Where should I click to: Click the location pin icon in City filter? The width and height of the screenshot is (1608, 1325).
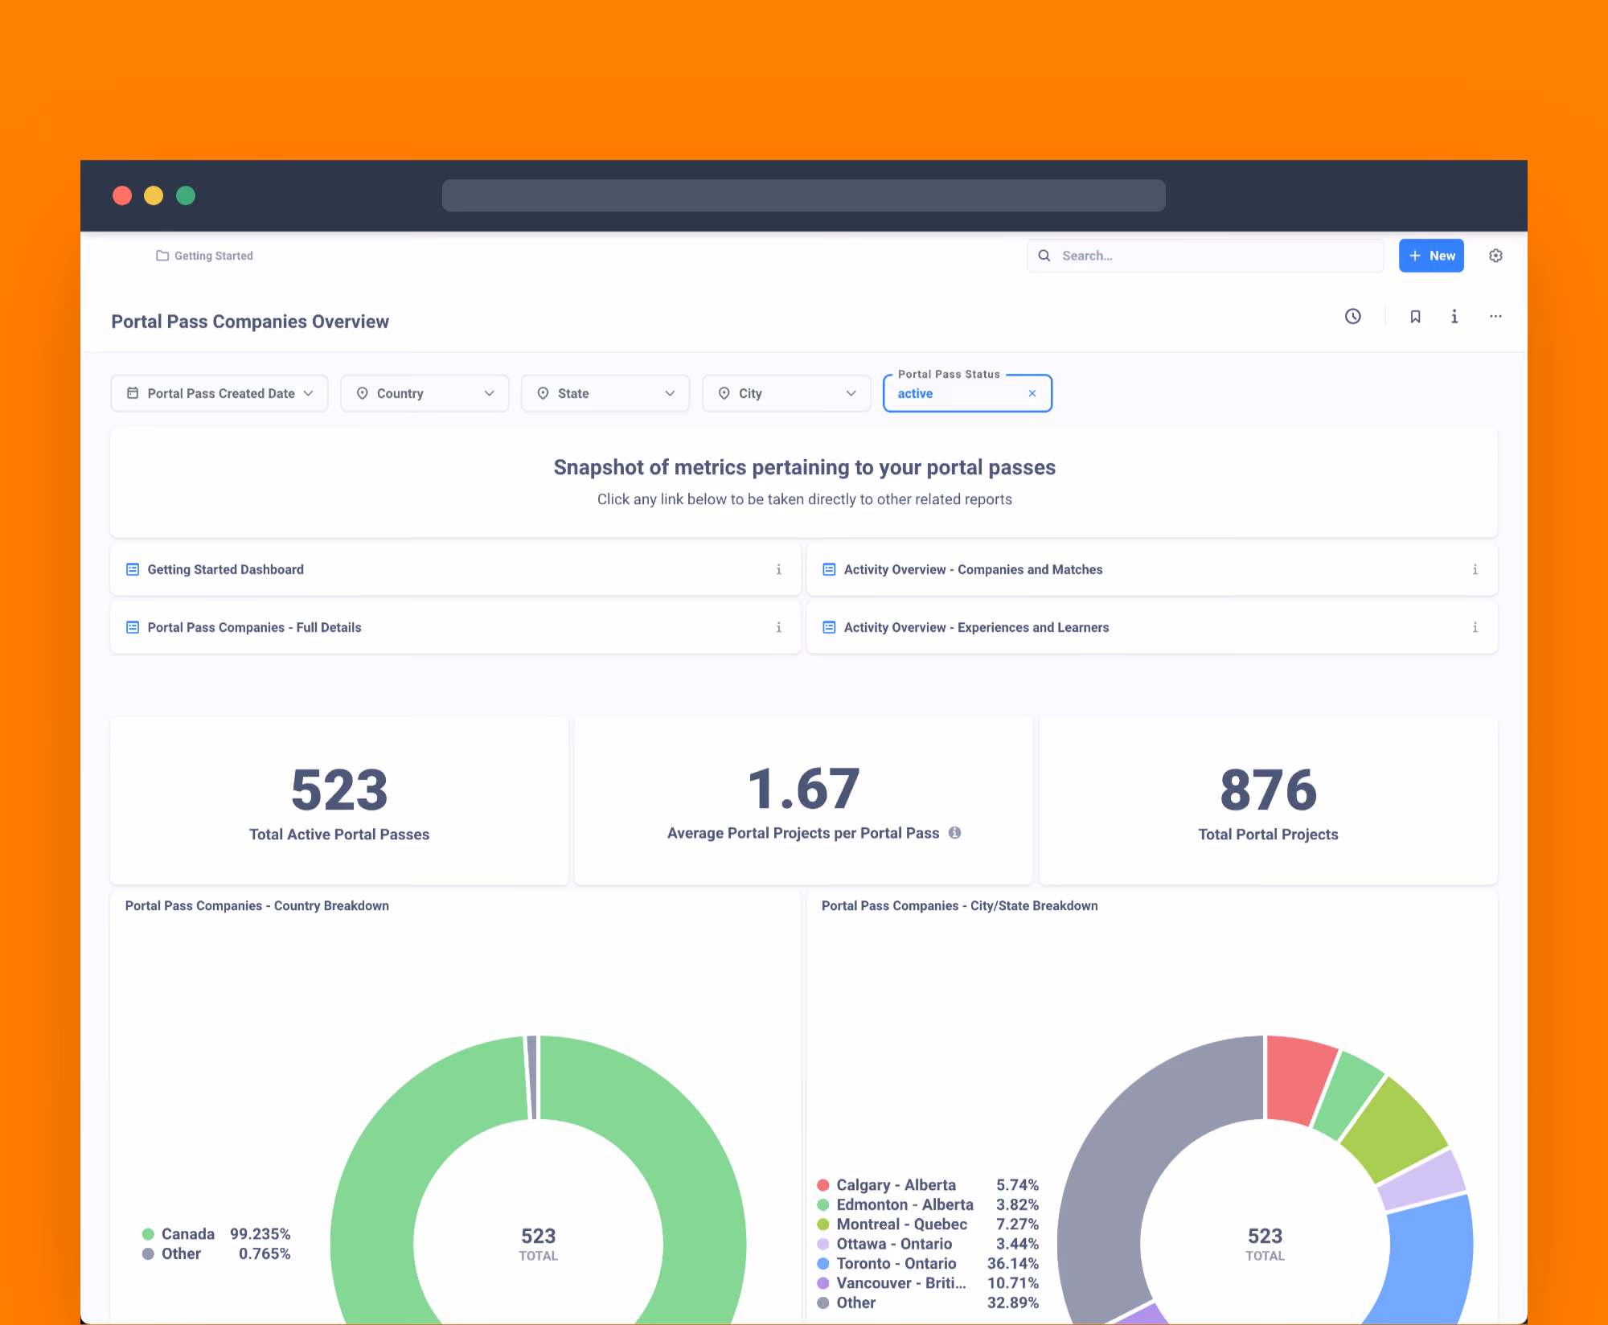click(x=724, y=393)
